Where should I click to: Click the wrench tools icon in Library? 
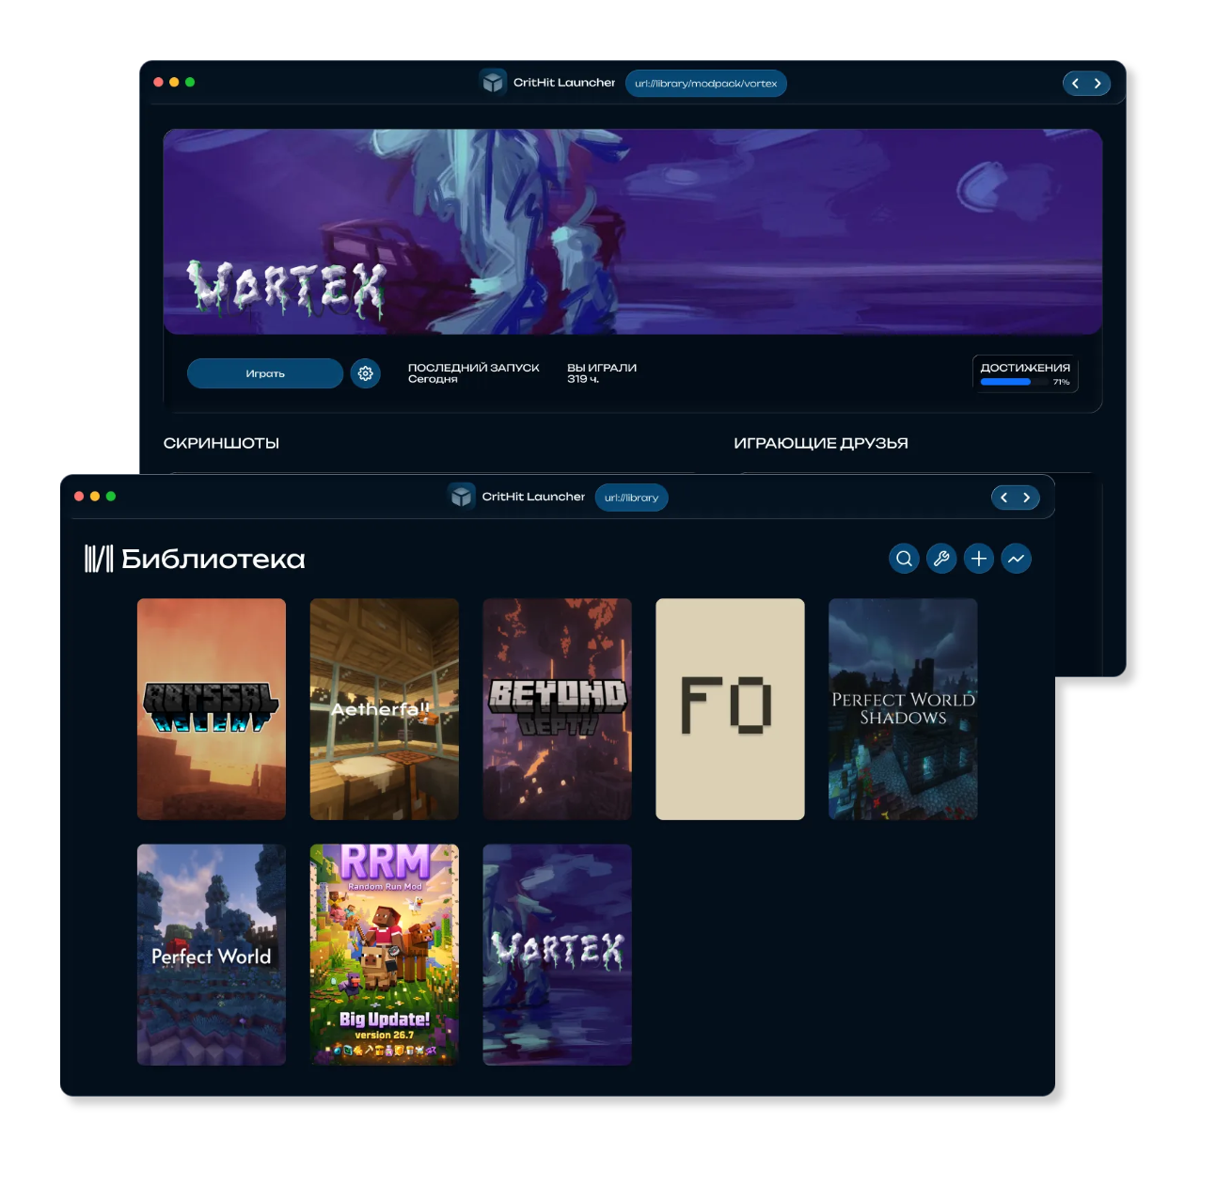pyautogui.click(x=941, y=559)
